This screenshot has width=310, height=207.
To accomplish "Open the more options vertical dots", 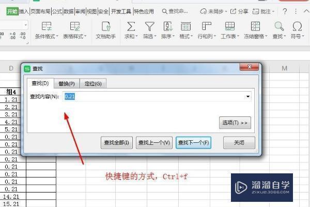I will pos(296,11).
